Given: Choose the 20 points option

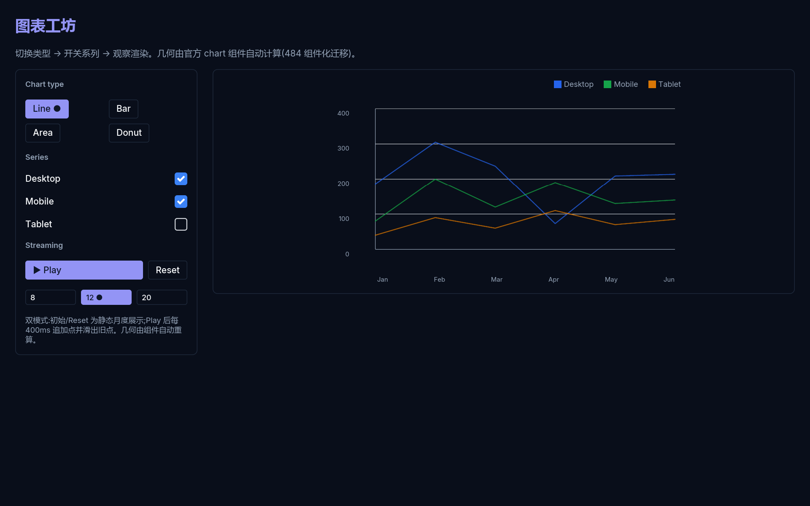Looking at the screenshot, I should 162,297.
